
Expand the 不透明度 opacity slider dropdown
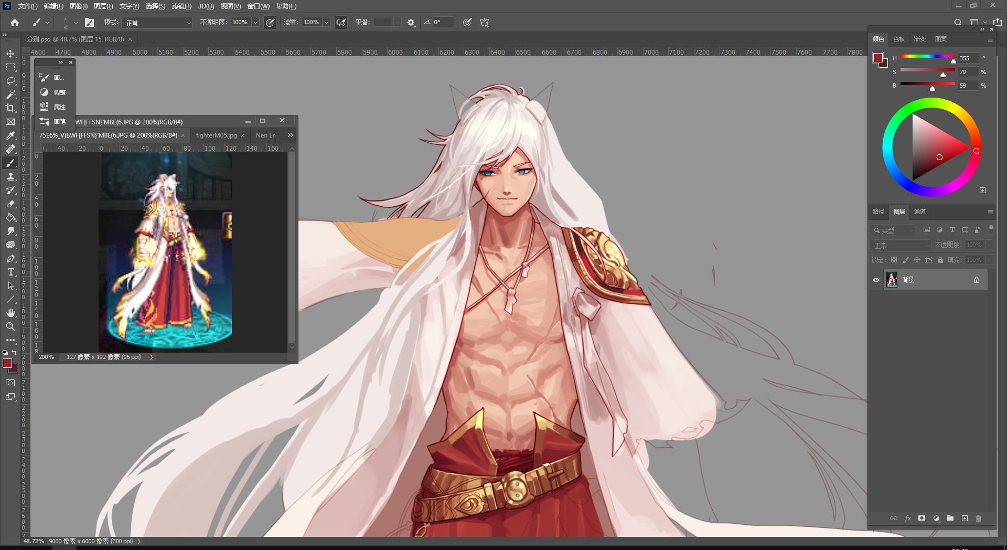pyautogui.click(x=255, y=23)
